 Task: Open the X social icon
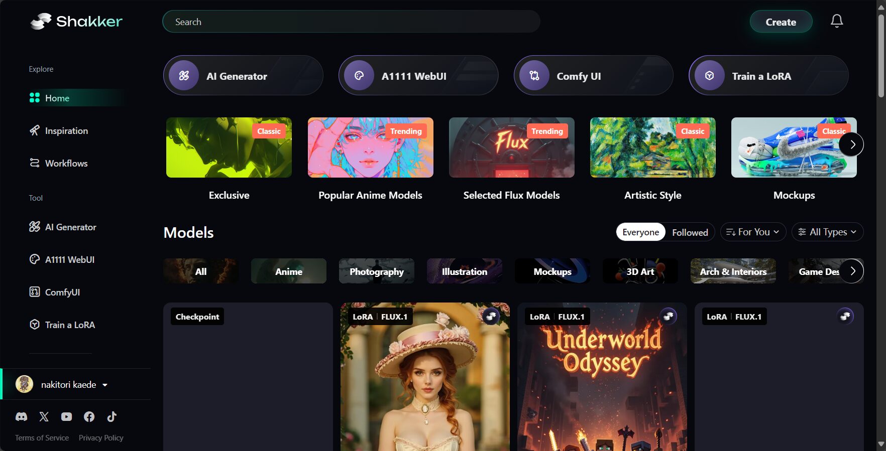[44, 416]
